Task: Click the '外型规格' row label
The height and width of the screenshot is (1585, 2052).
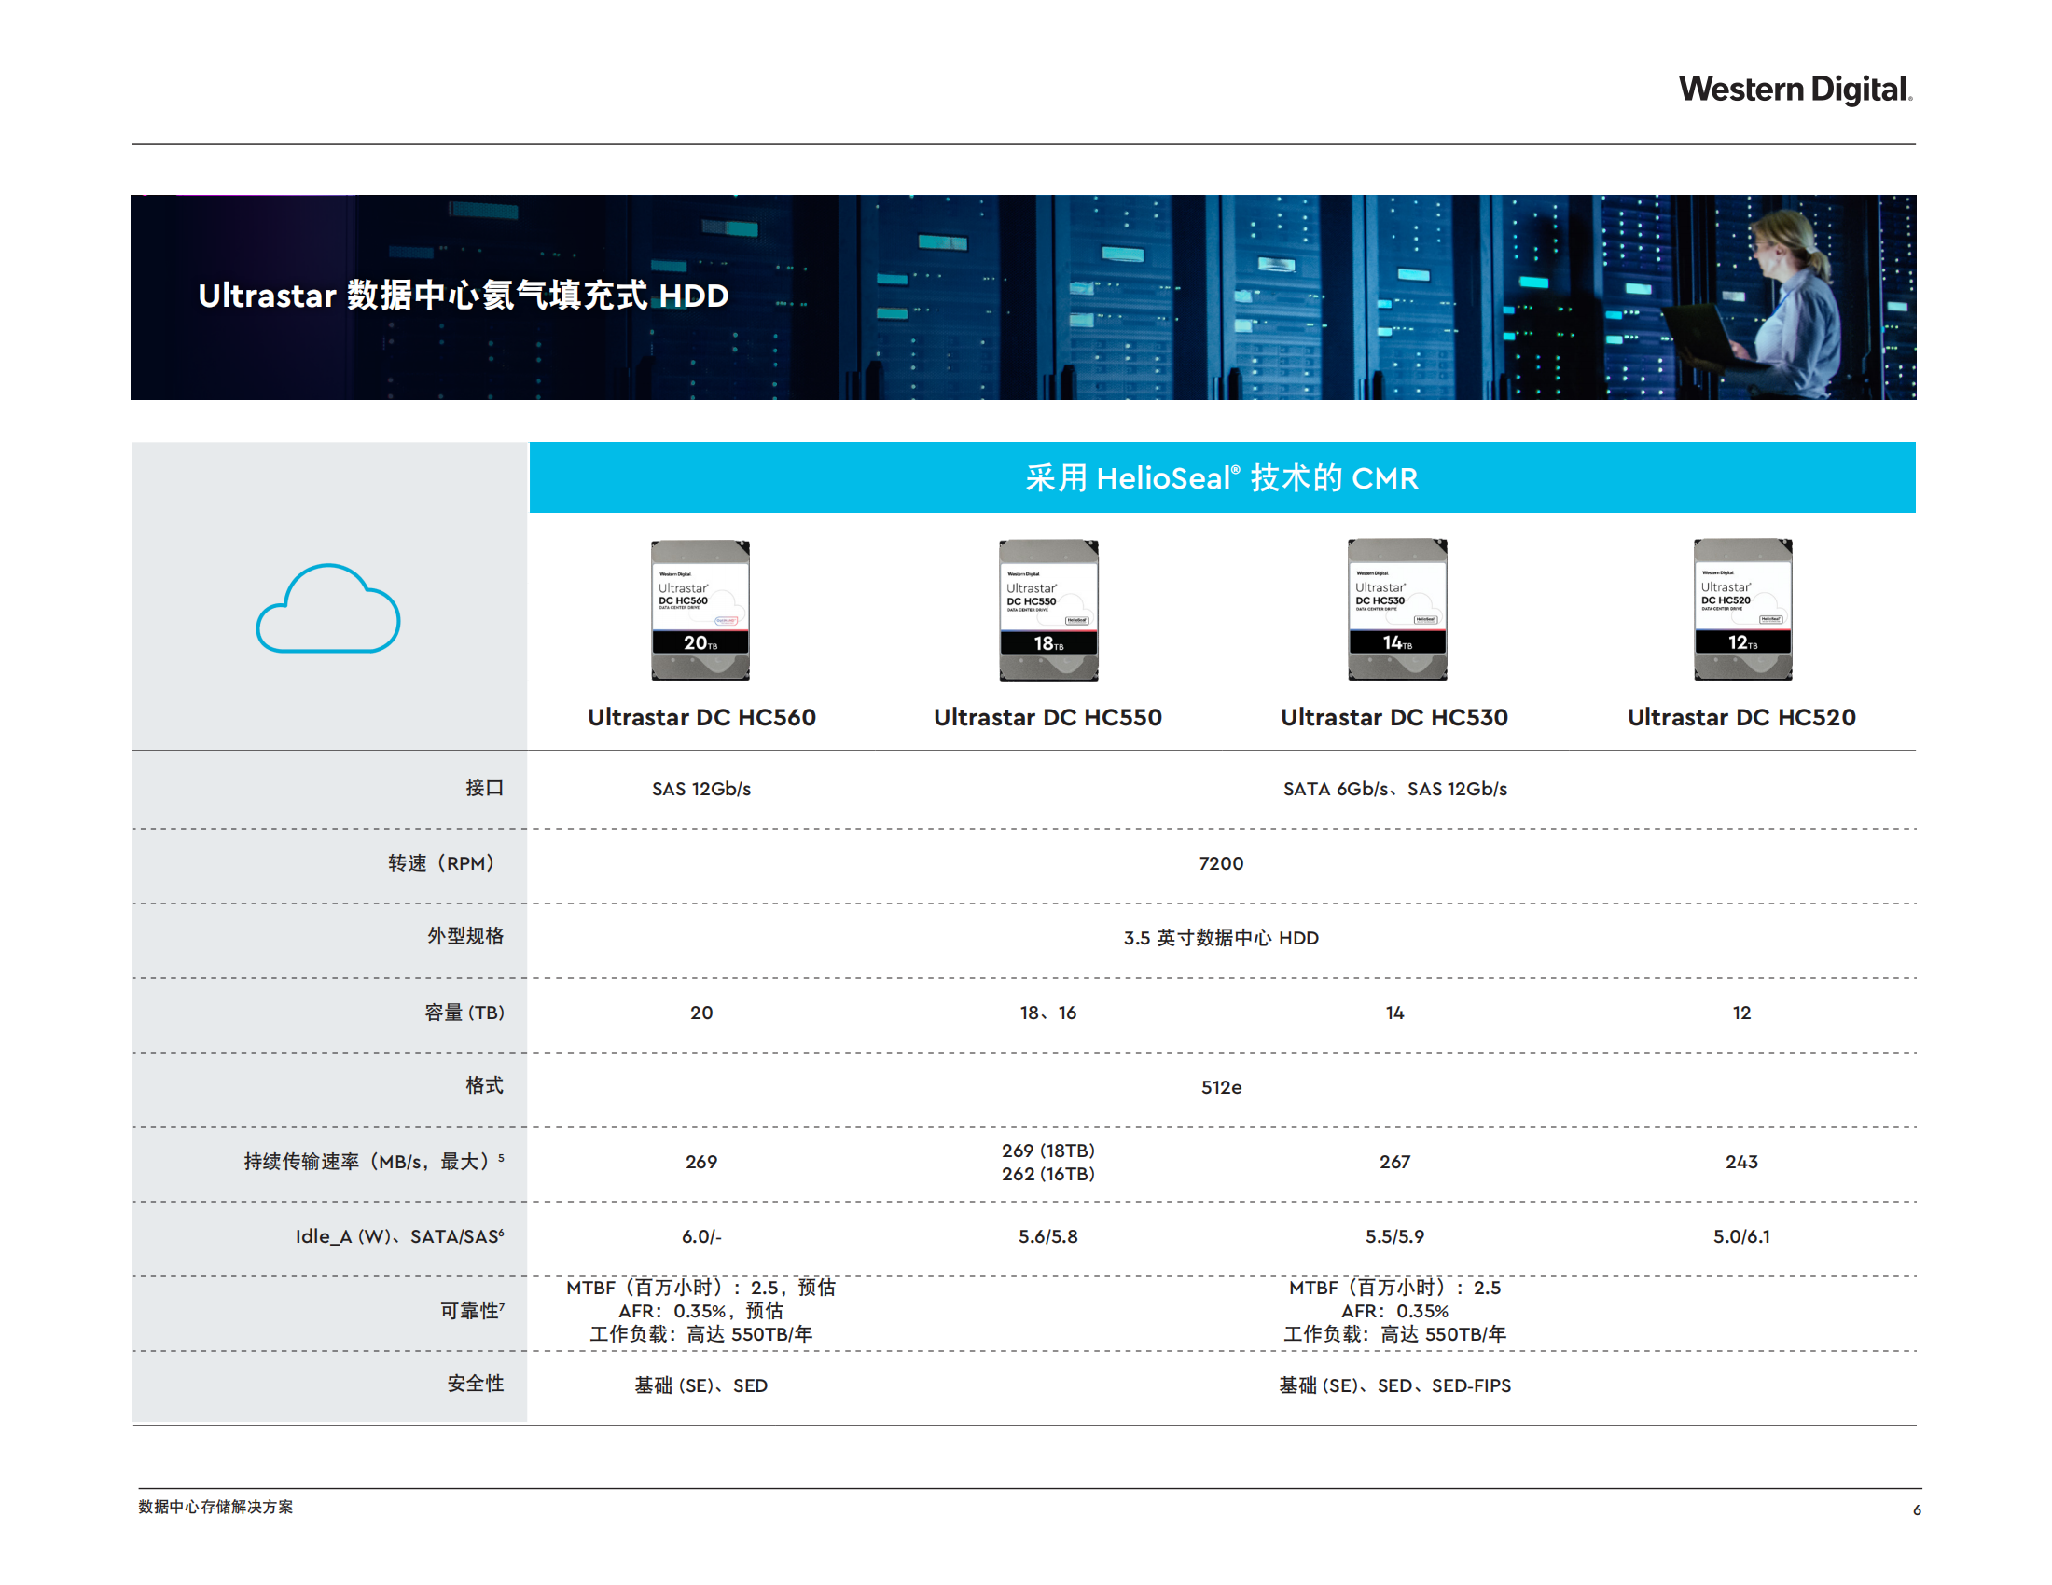Action: click(465, 936)
